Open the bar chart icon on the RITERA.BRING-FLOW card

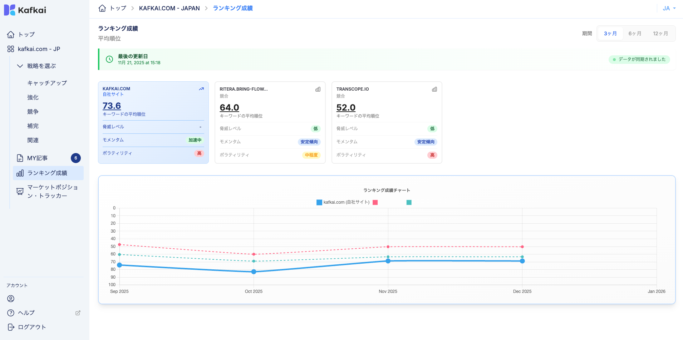click(318, 89)
